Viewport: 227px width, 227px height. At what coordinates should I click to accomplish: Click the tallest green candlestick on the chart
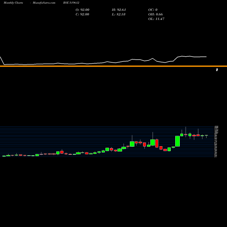pos(178,141)
